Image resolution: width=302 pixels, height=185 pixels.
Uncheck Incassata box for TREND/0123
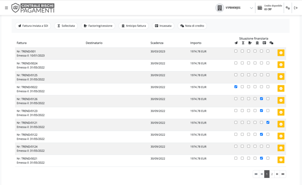261,111
